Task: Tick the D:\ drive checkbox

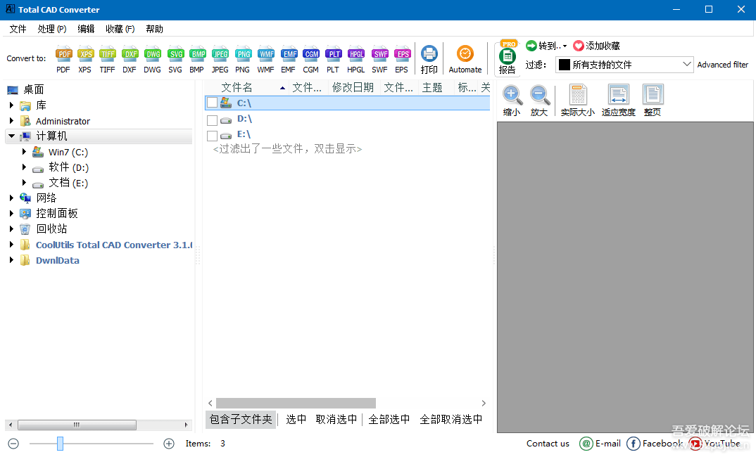Action: [212, 120]
